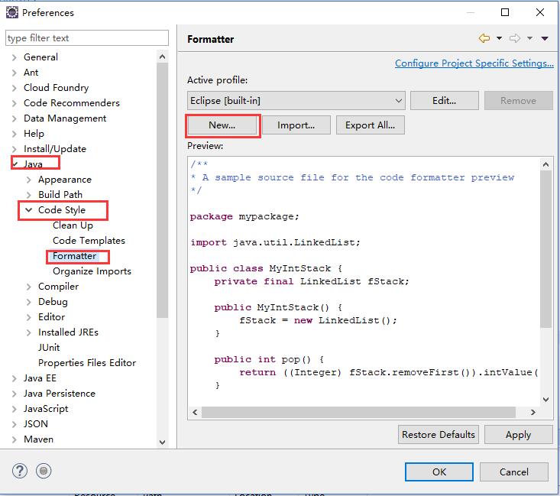560x496 pixels.
Task: Click the preview vertical scrollbar thumb
Action: click(545, 249)
